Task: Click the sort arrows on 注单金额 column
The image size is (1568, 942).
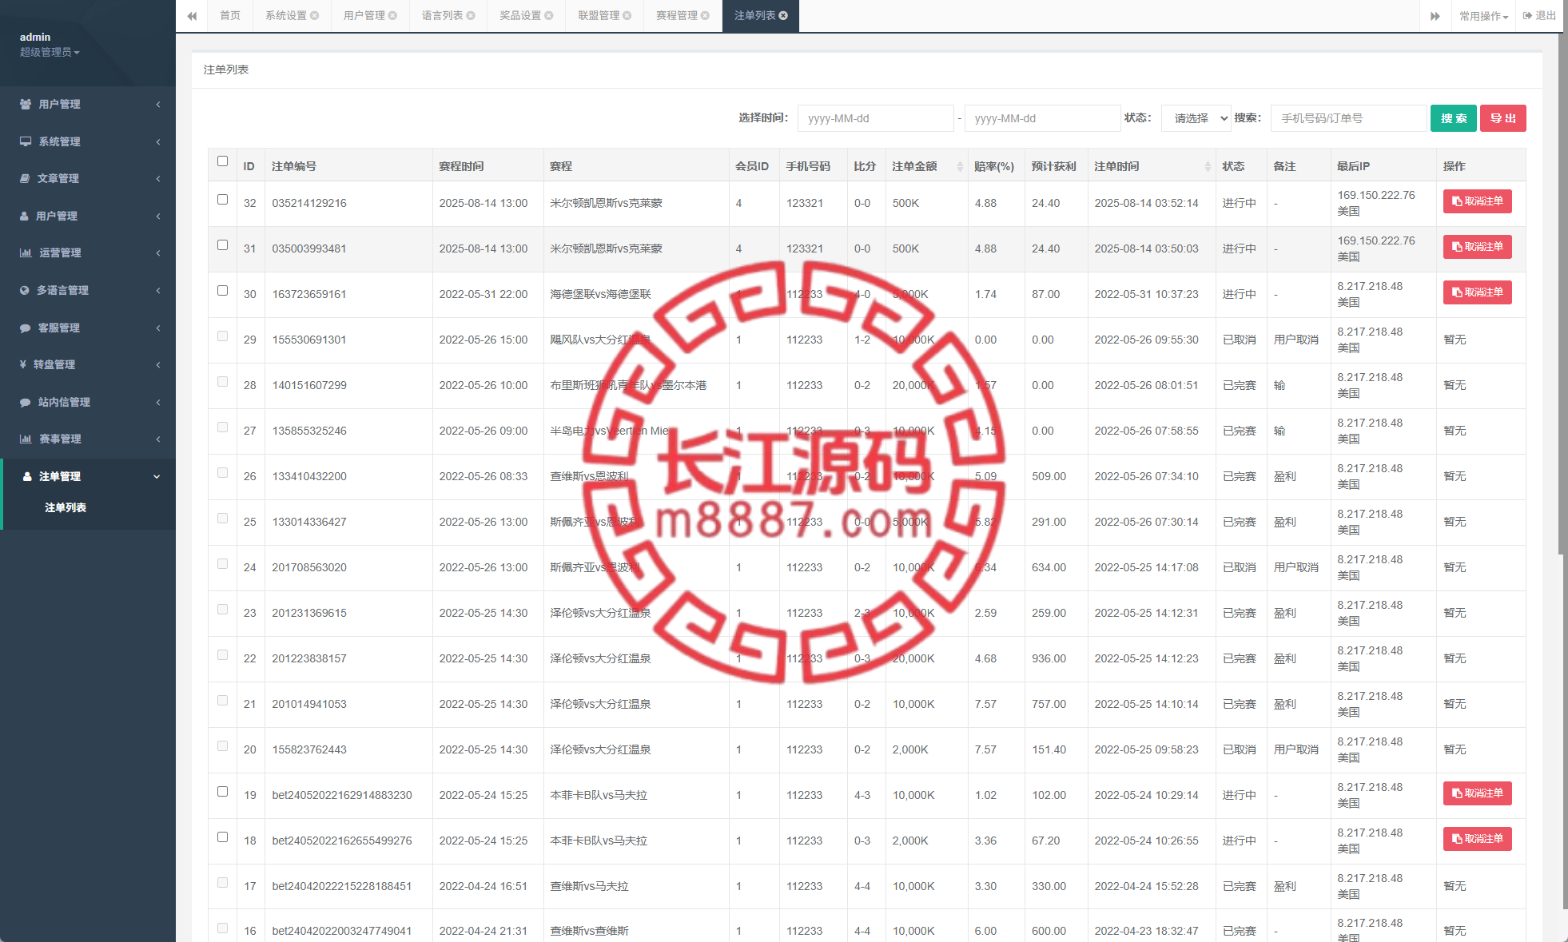Action: 960,167
